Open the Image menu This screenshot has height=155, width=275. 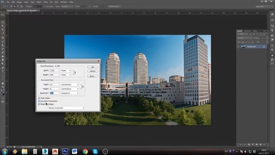coord(19,2)
